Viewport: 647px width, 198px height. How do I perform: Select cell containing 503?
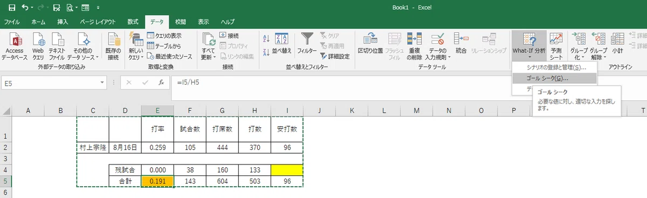tap(254, 181)
